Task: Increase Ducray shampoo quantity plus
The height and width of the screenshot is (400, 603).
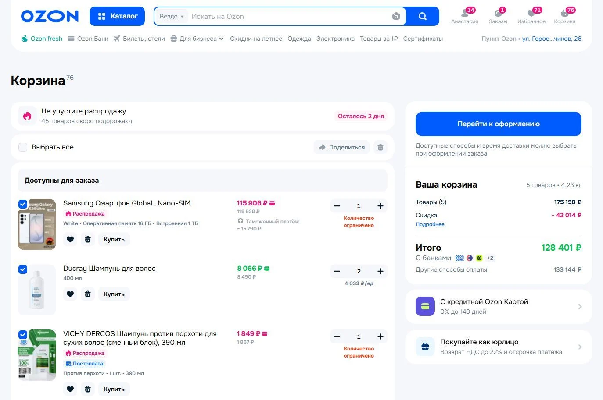Action: (x=380, y=271)
